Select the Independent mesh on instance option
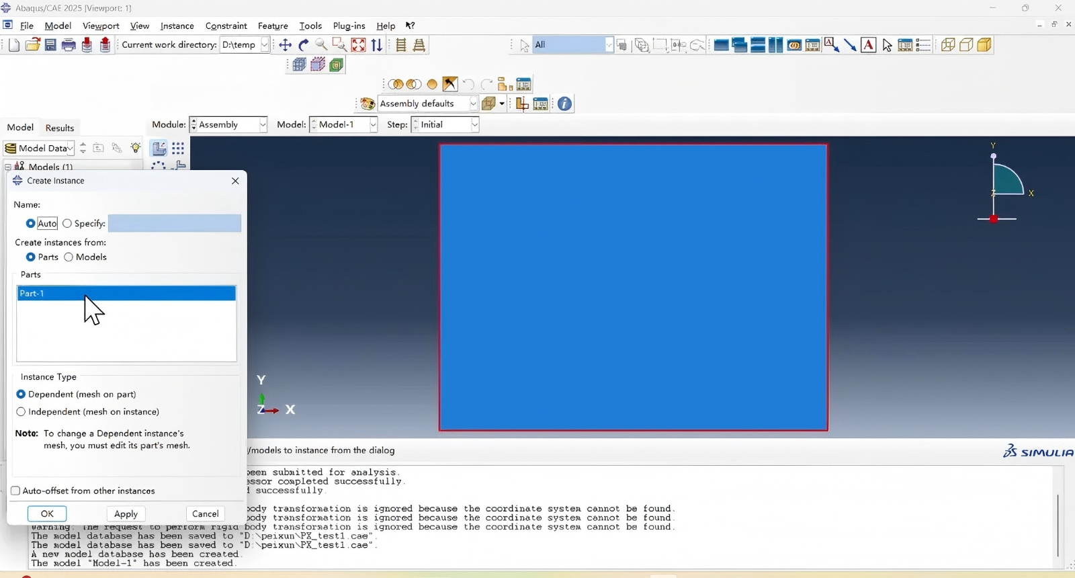The height and width of the screenshot is (578, 1075). pyautogui.click(x=21, y=412)
